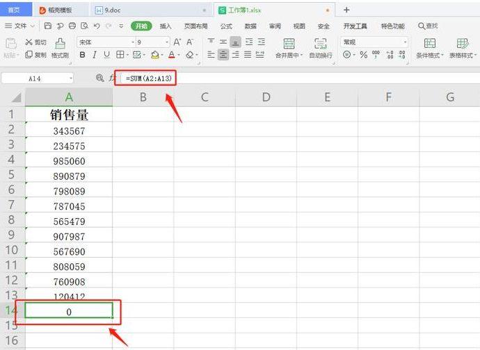Viewport: 480px width, 350px height.
Task: Open the number format dropdown (常规)
Action: [x=405, y=42]
